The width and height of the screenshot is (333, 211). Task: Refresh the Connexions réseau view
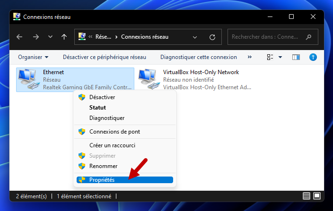coord(212,37)
